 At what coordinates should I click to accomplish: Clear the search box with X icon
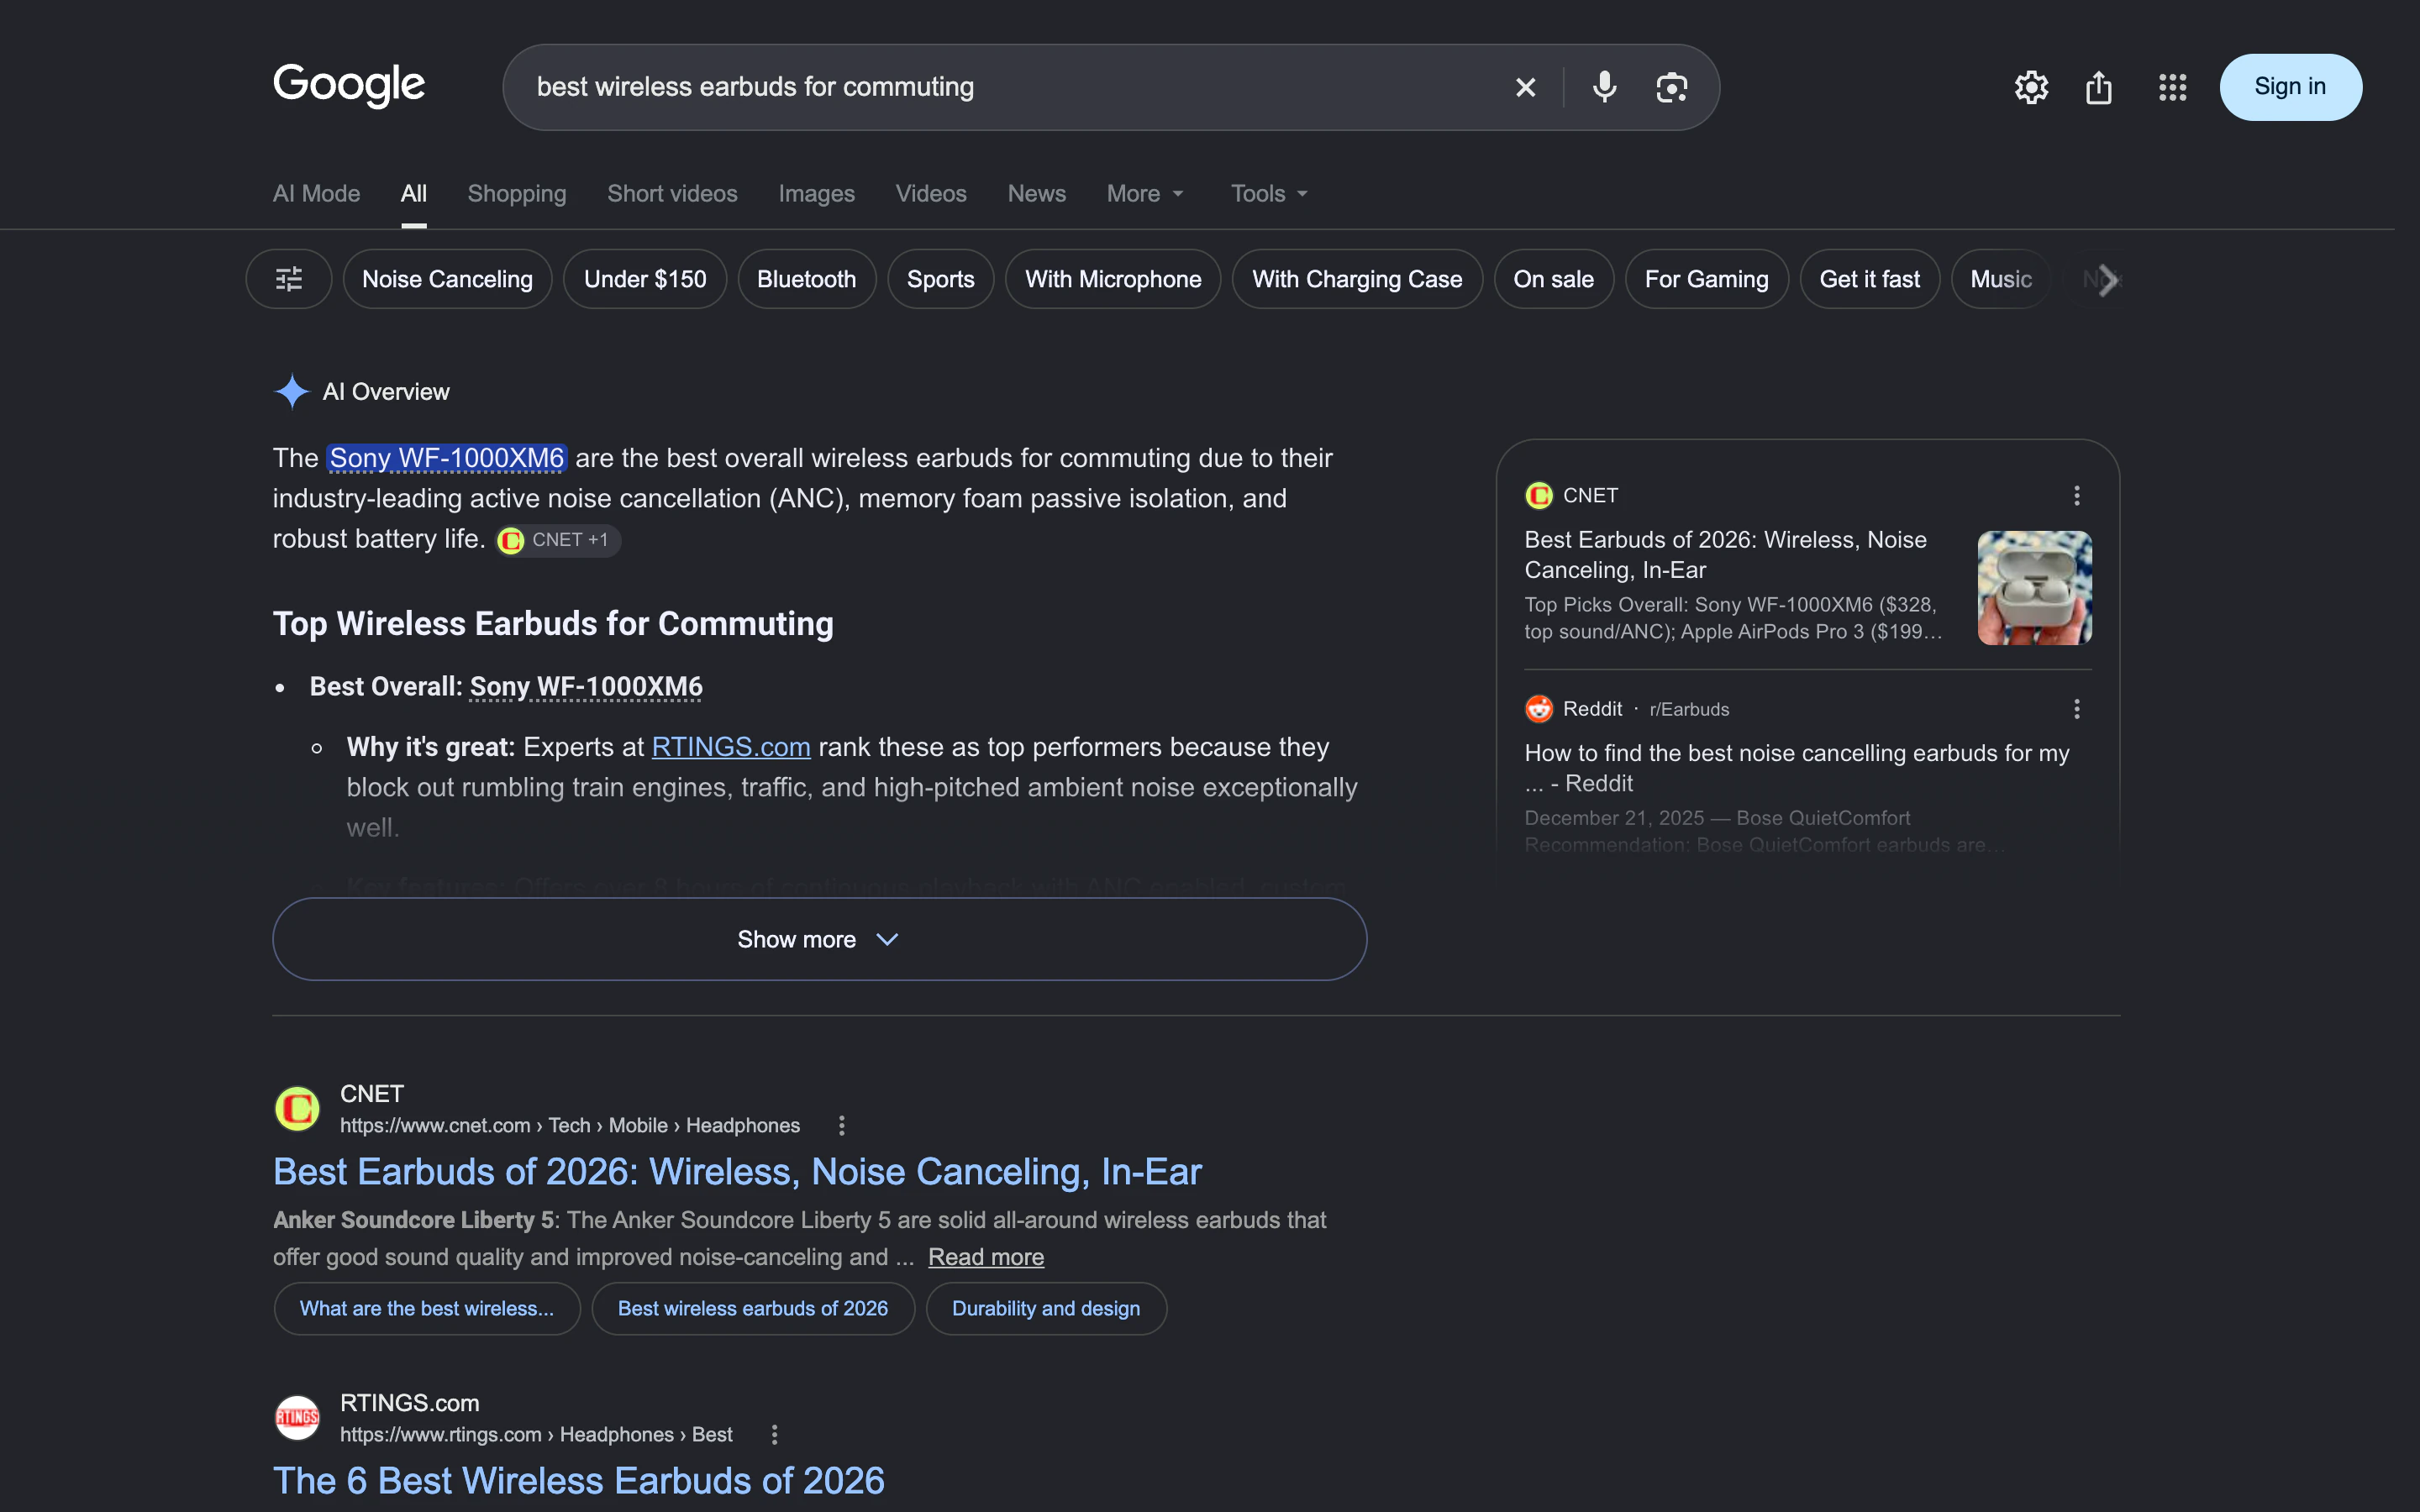[1525, 88]
